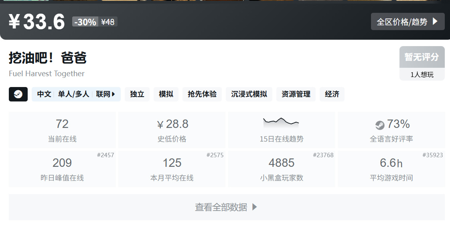The width and height of the screenshot is (450, 231).
Task: Click the 昨日峰值在线 209 card
Action: point(62,169)
